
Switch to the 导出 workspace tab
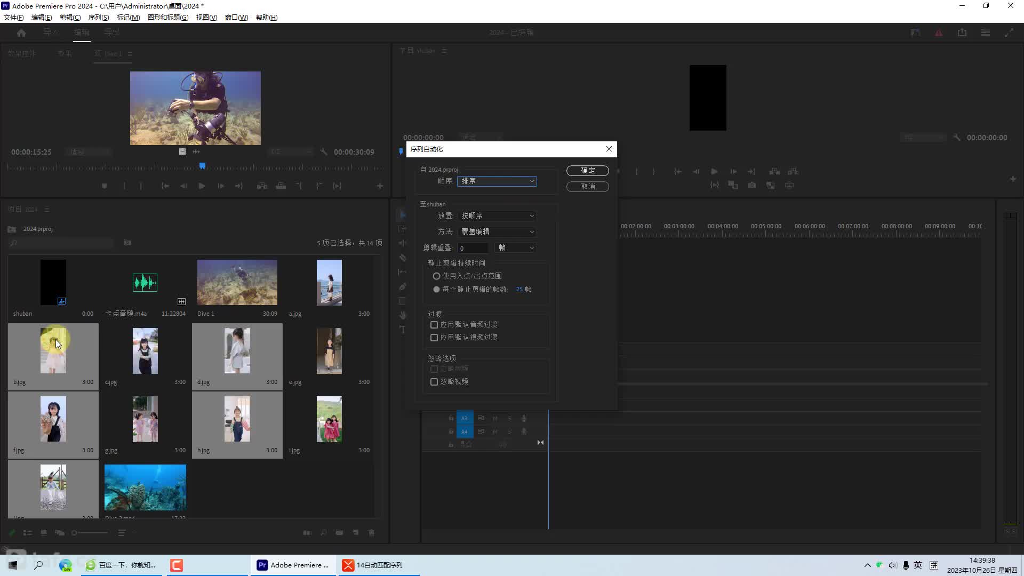pyautogui.click(x=112, y=33)
